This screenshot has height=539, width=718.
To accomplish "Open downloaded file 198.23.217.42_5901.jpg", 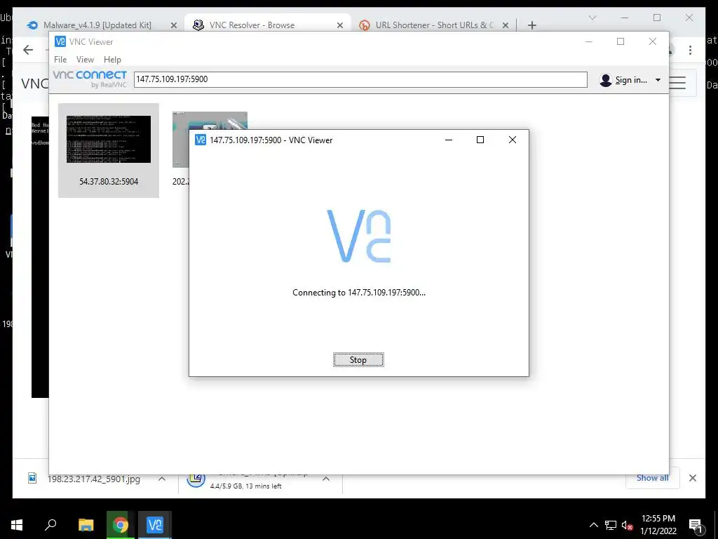I will tap(93, 479).
